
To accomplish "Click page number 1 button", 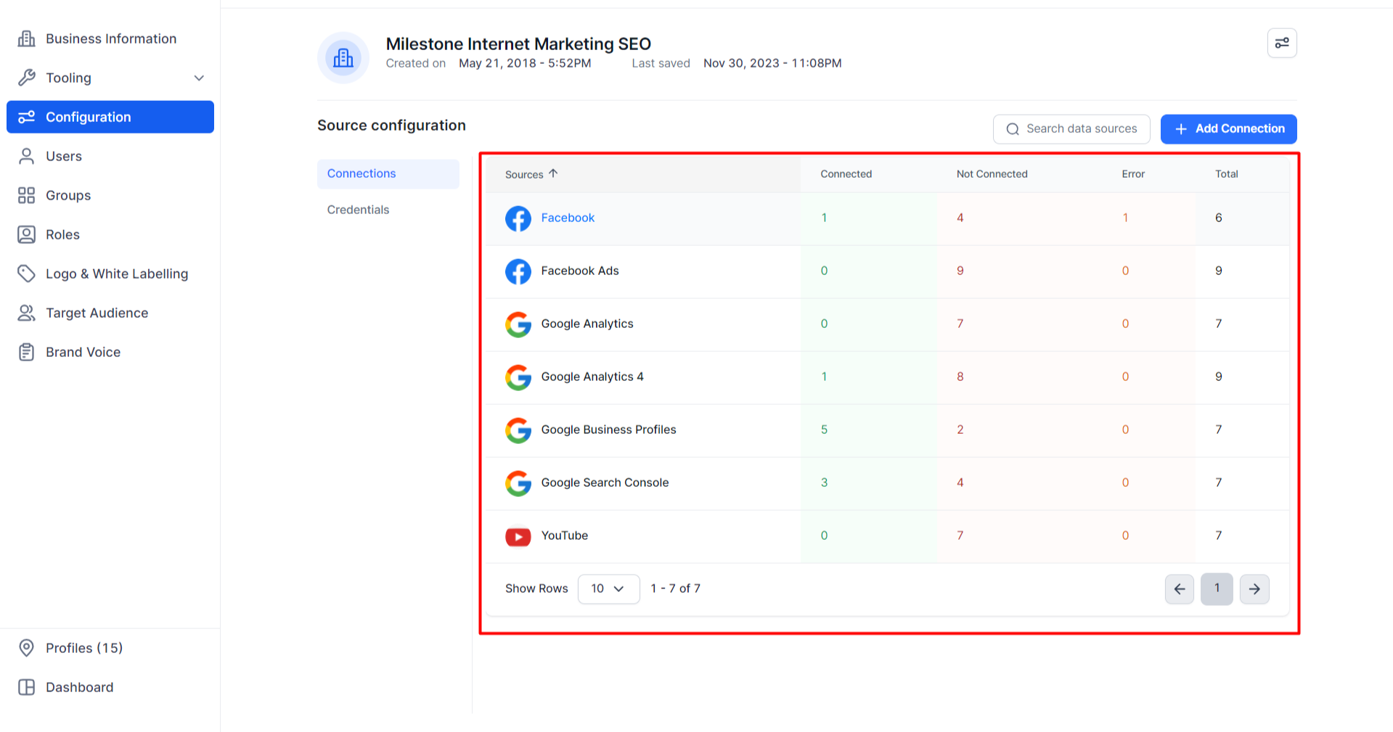I will click(x=1217, y=589).
